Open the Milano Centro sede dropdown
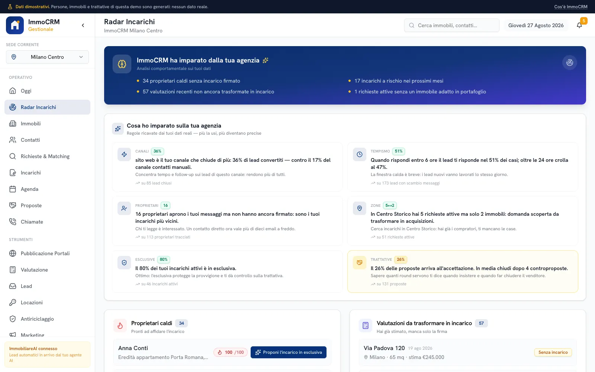 click(x=47, y=57)
